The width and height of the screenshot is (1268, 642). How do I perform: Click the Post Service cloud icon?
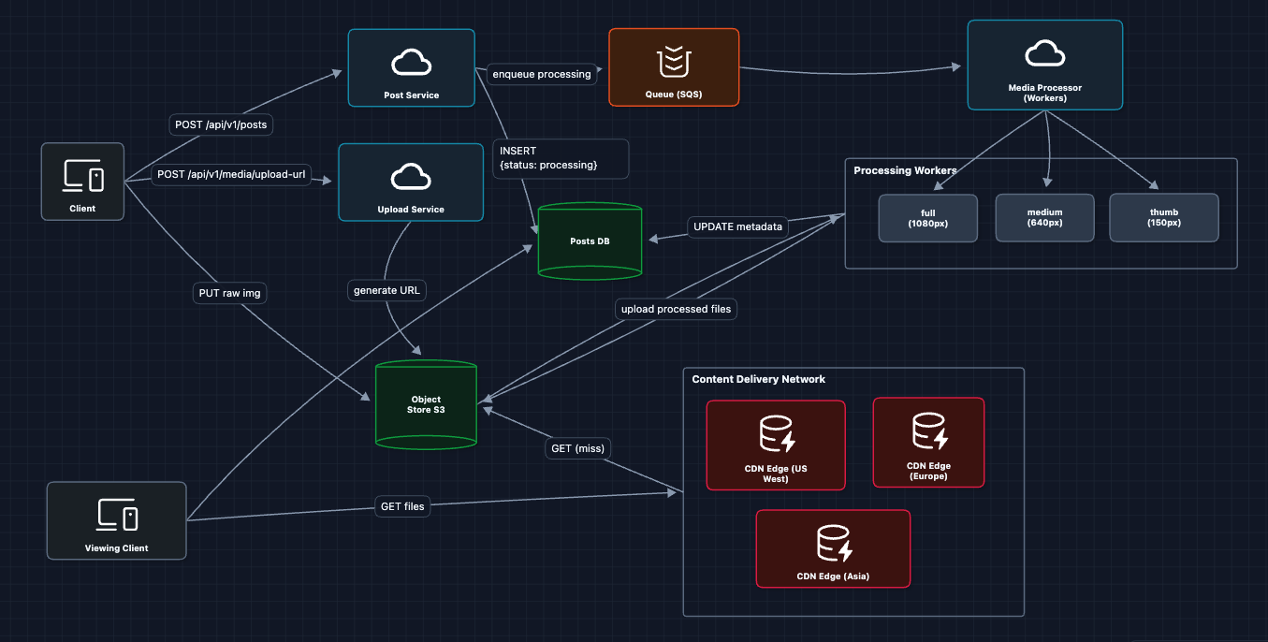[411, 63]
